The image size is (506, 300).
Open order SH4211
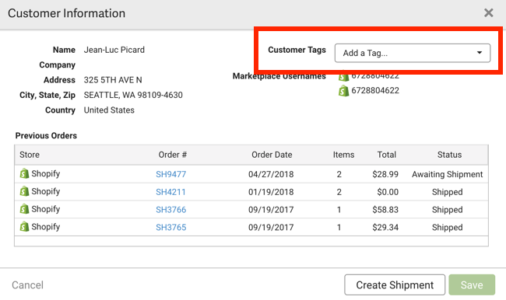[170, 192]
